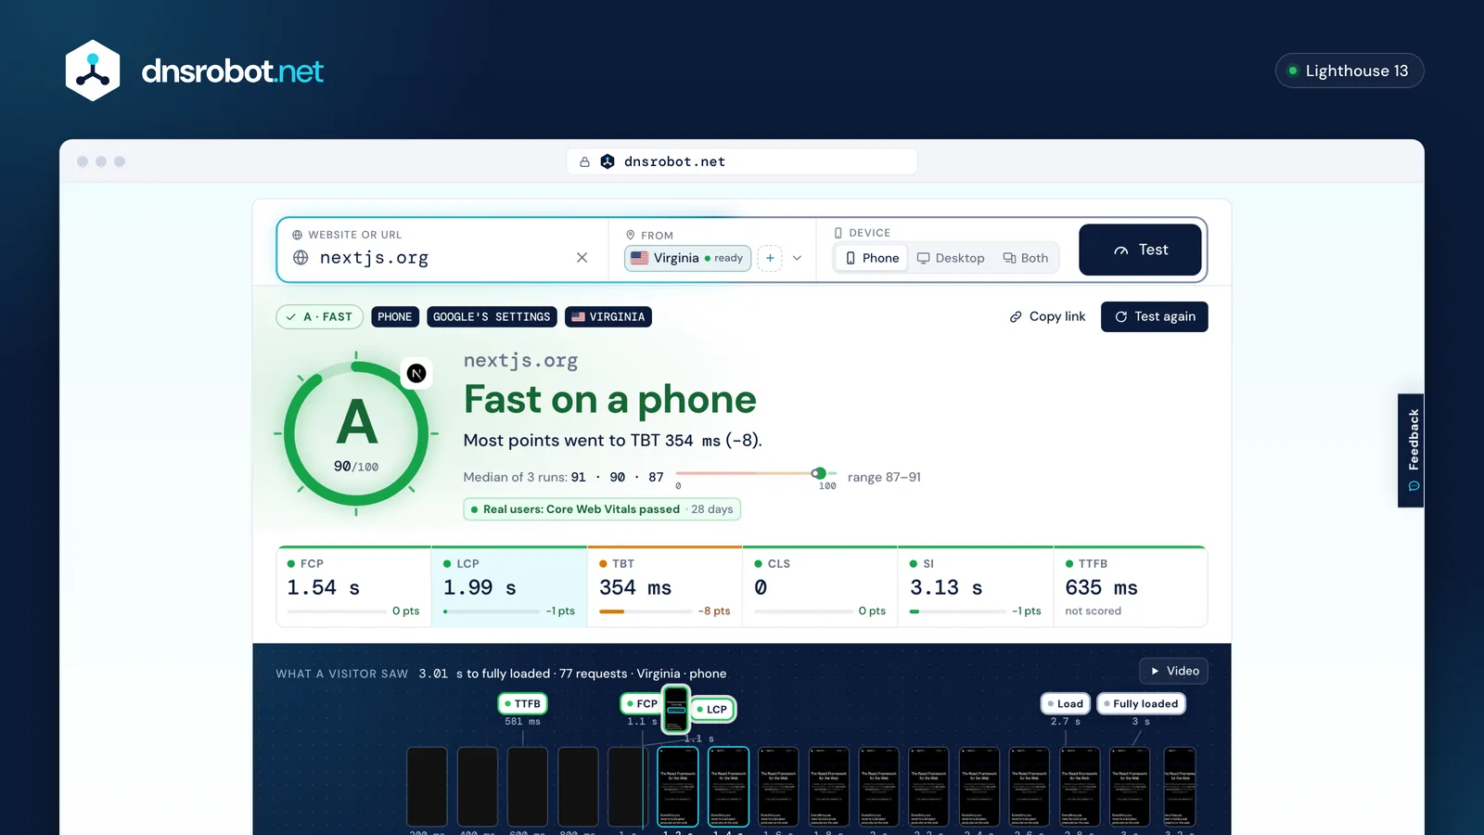Play the Video of page load
Viewport: 1484px width, 835px height.
(x=1173, y=671)
